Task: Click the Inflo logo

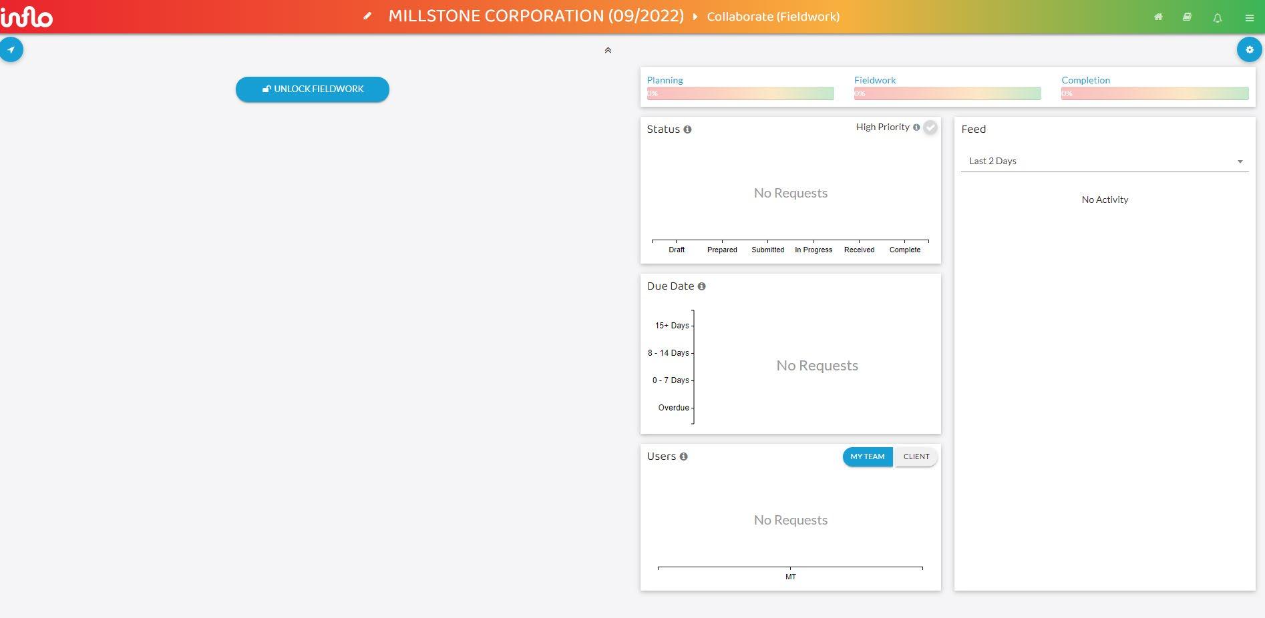Action: point(27,17)
